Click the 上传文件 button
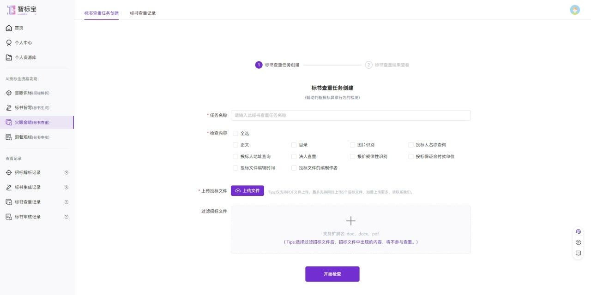The image size is (591, 295). 247,191
